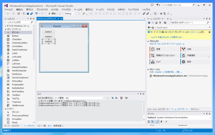This screenshot has width=215, height=135.
Task: Toggle auto-hide pin on Properties panel
Action: click(207, 114)
